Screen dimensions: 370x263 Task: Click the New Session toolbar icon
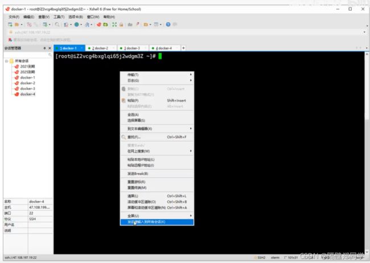(10, 24)
